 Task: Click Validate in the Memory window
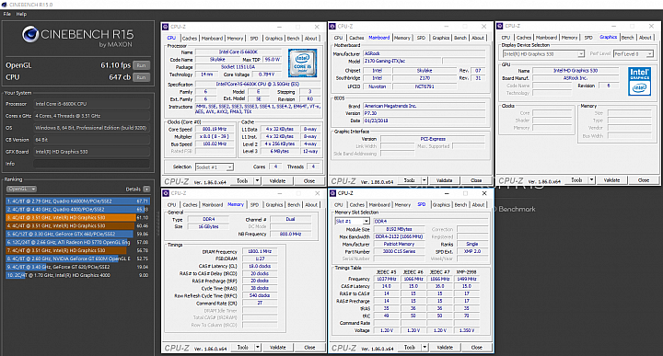pyautogui.click(x=278, y=348)
